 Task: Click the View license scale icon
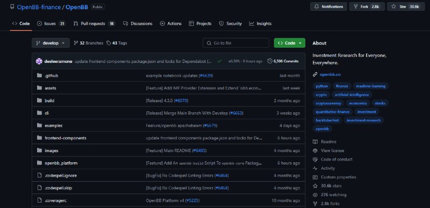(316, 150)
